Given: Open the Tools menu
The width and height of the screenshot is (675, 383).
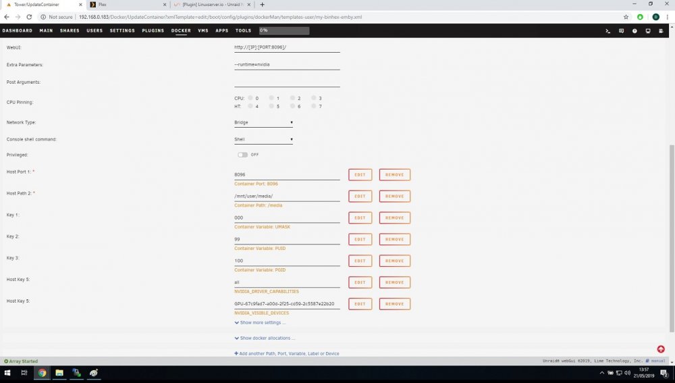Looking at the screenshot, I should point(243,30).
